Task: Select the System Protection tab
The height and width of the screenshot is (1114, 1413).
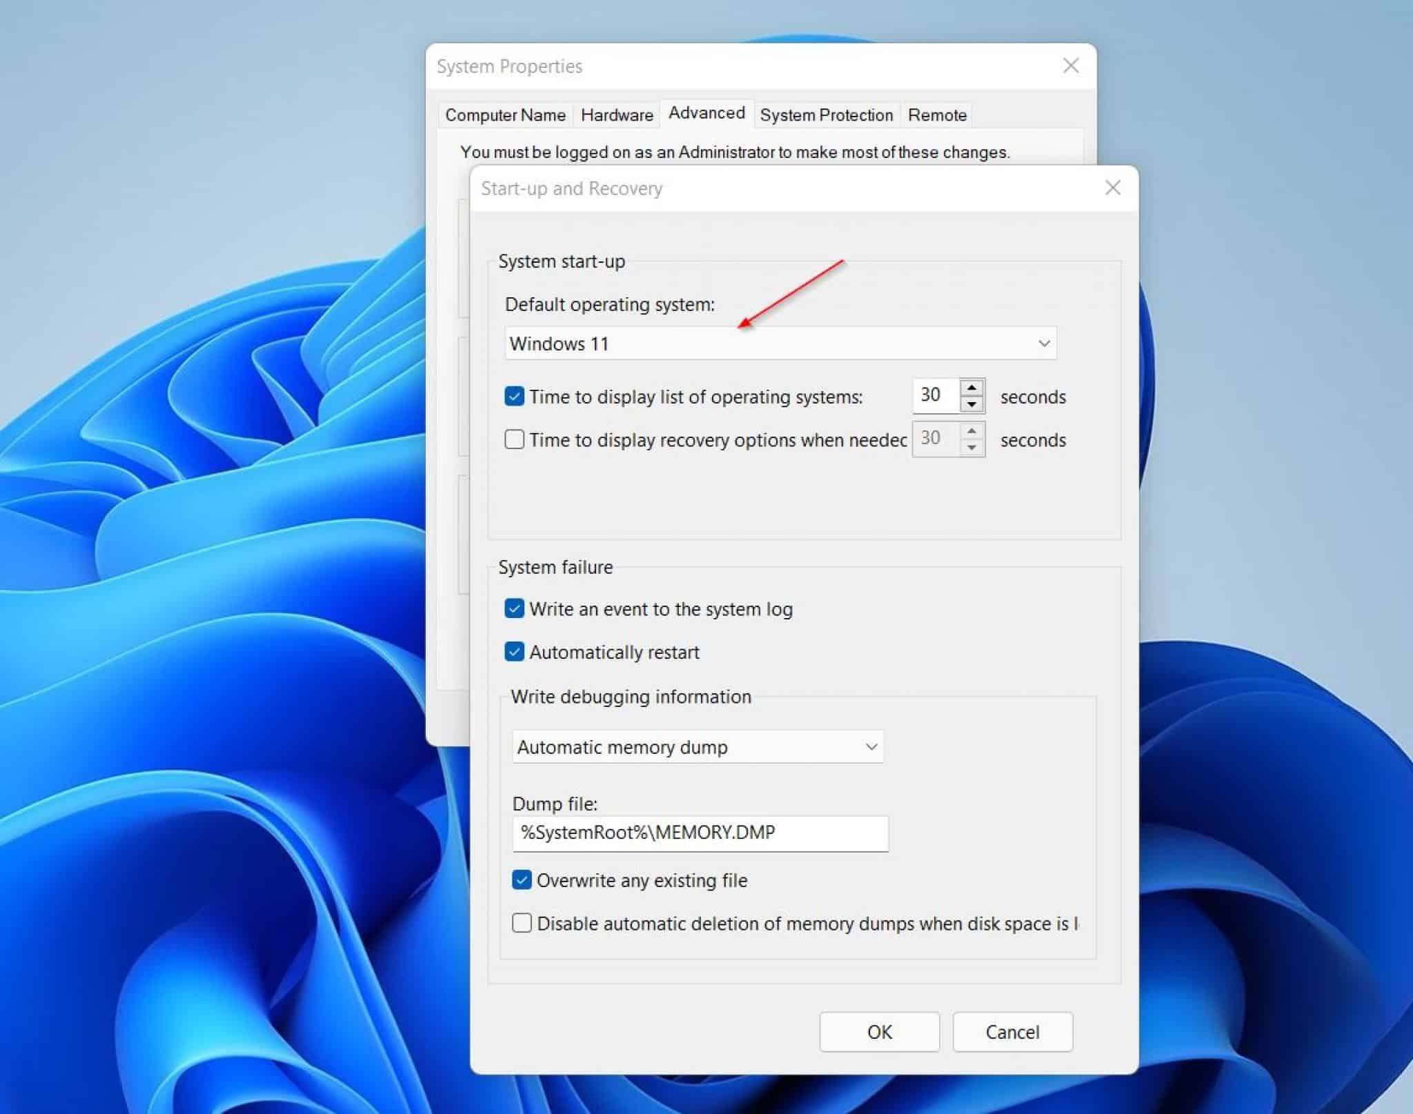Action: click(827, 115)
